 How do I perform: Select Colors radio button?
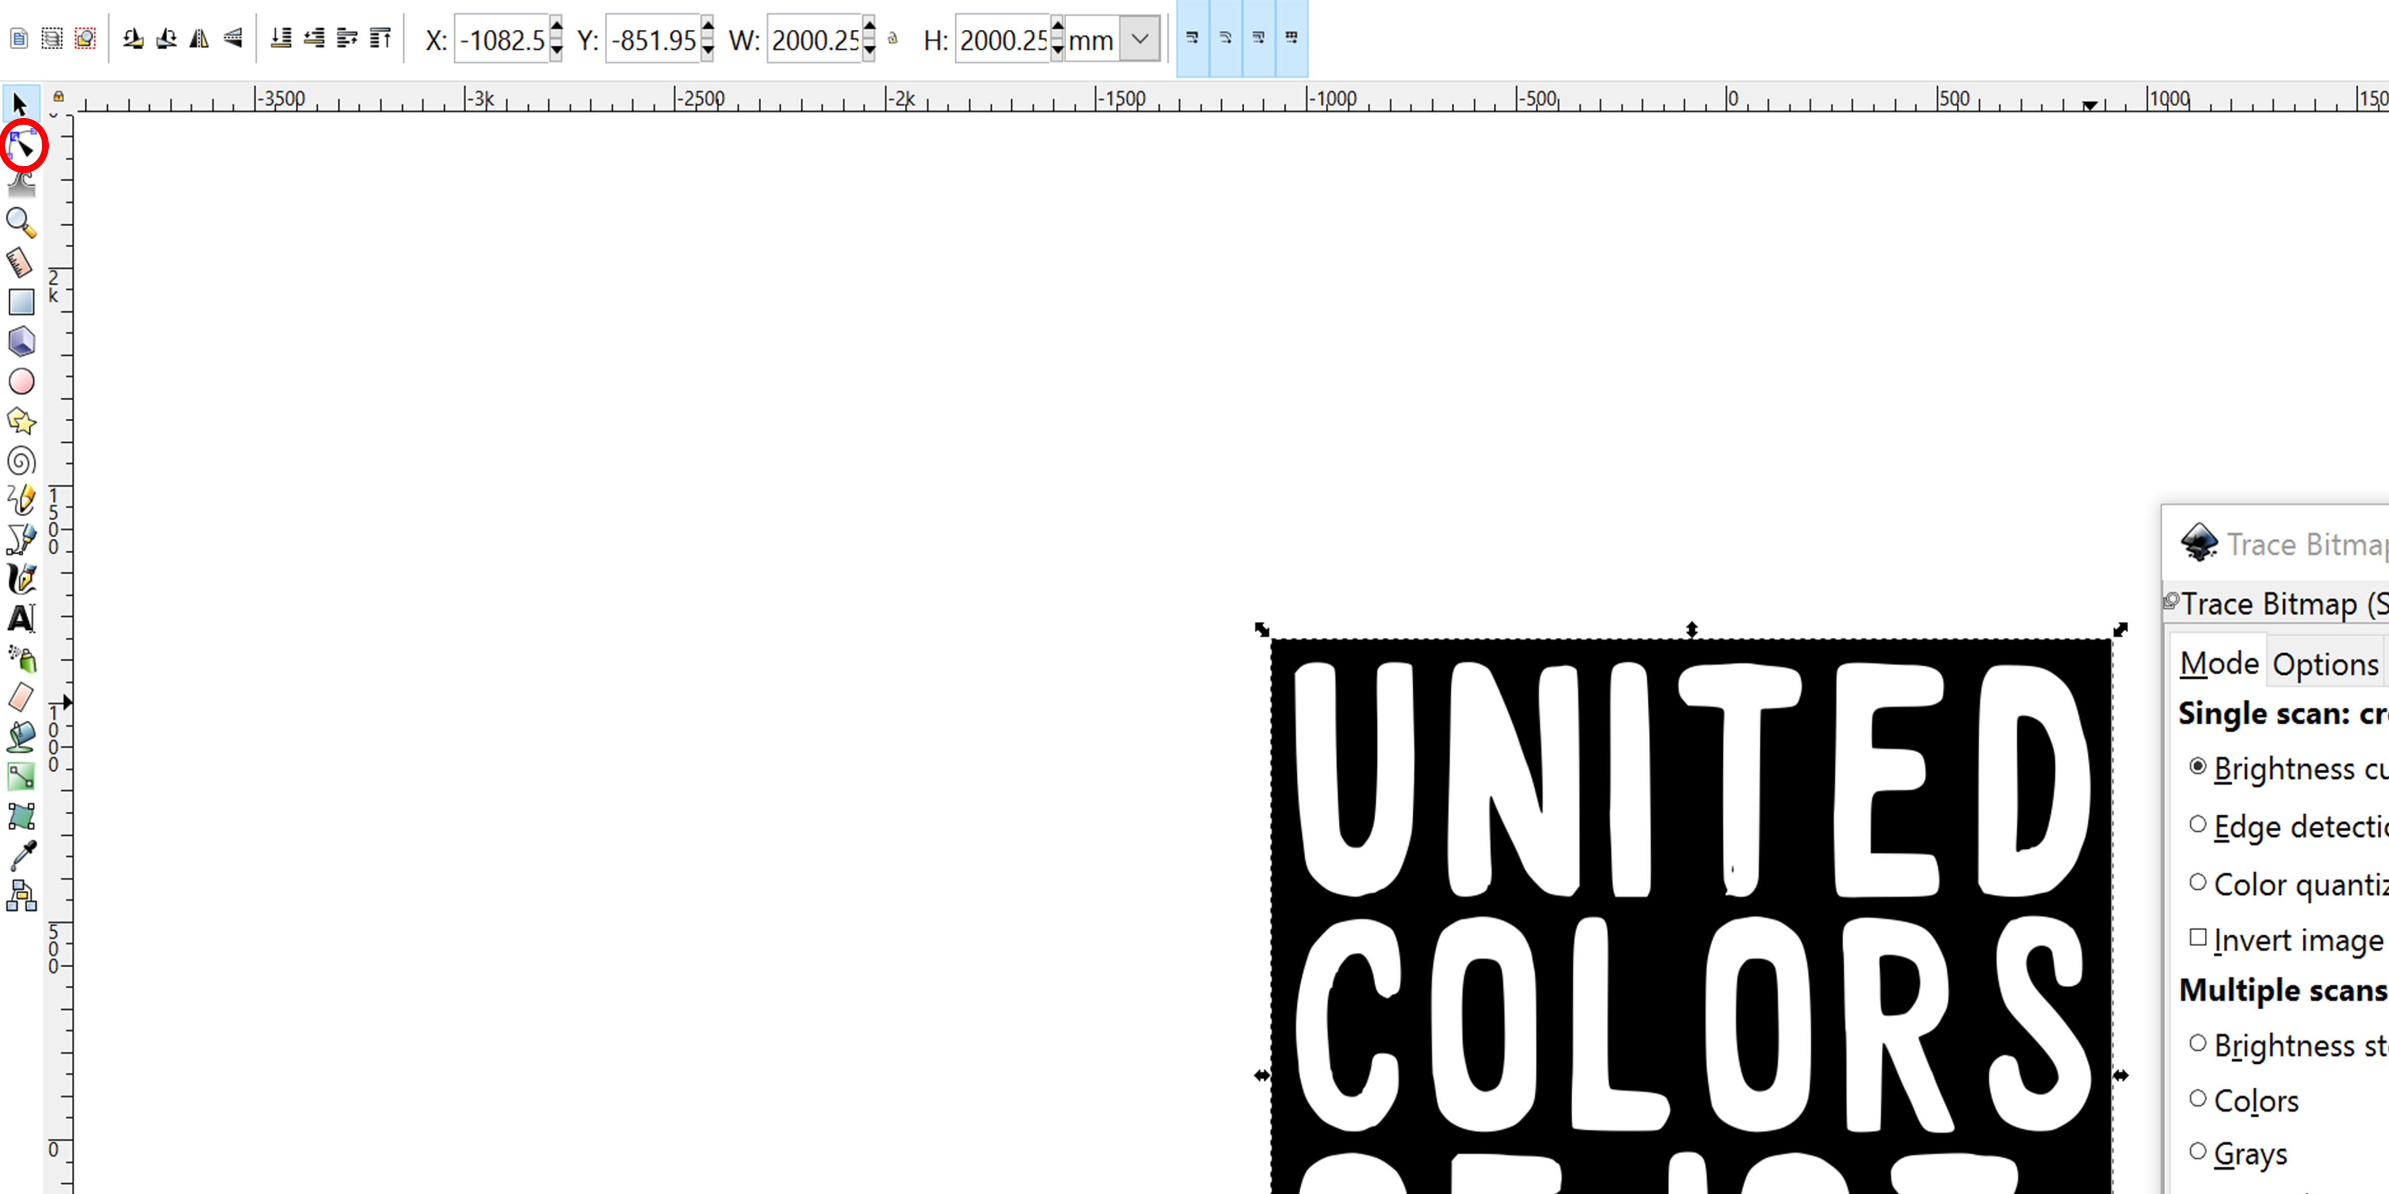[2198, 1099]
